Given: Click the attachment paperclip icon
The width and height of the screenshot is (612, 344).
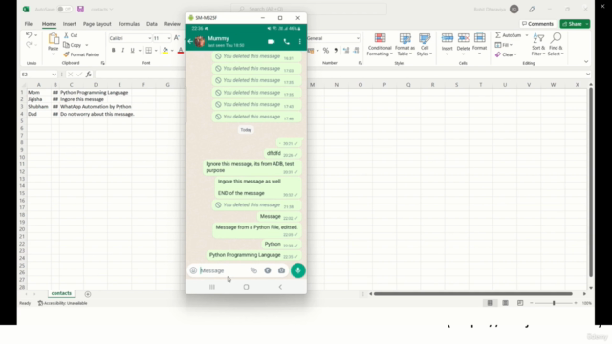Looking at the screenshot, I should point(253,270).
